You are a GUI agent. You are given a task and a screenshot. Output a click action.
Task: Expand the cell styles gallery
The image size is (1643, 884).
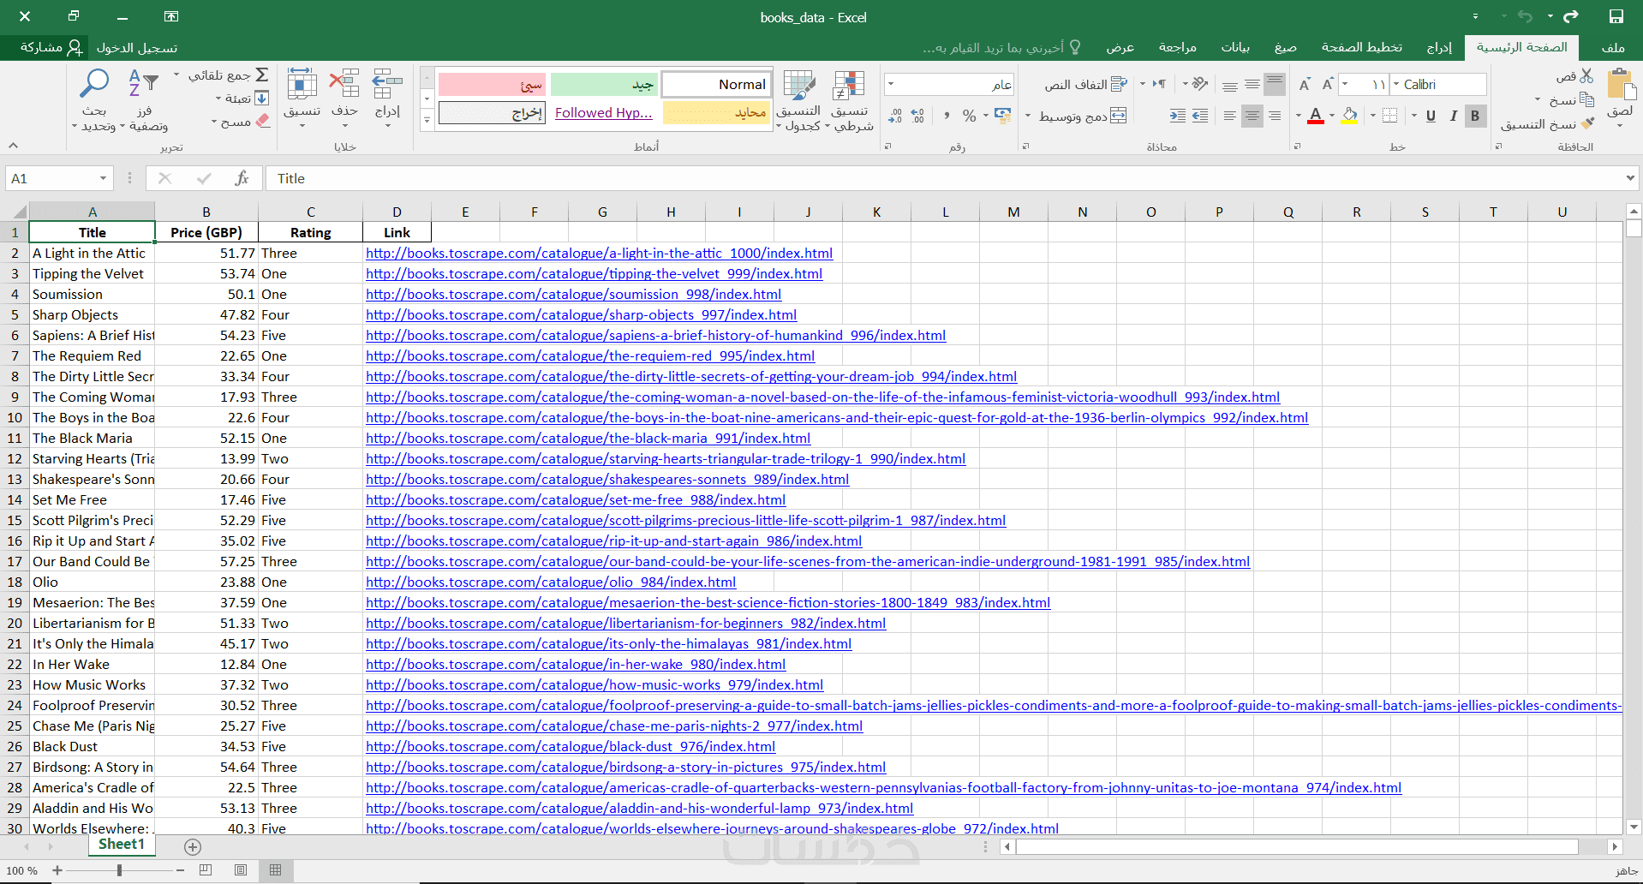coord(427,120)
